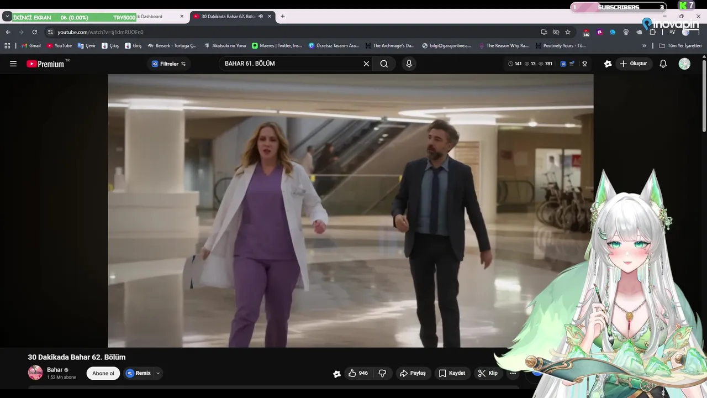Image resolution: width=707 pixels, height=398 pixels.
Task: Open the Bahar channel name link
Action: (x=55, y=370)
